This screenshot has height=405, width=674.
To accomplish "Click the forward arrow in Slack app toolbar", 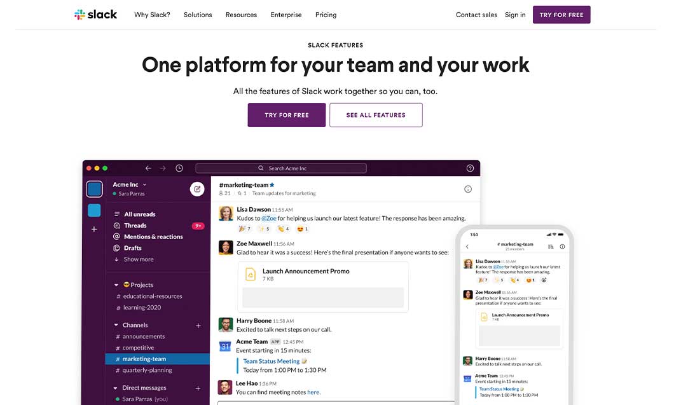I will (163, 168).
